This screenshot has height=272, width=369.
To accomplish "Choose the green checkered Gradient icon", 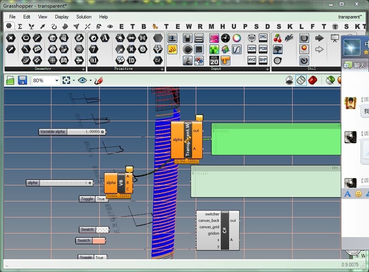I will (x=214, y=49).
